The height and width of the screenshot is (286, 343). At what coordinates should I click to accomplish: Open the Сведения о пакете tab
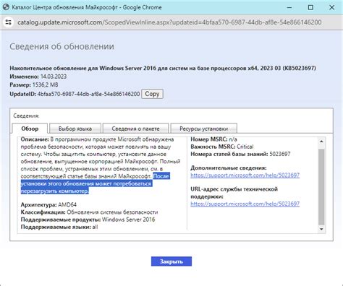click(135, 129)
